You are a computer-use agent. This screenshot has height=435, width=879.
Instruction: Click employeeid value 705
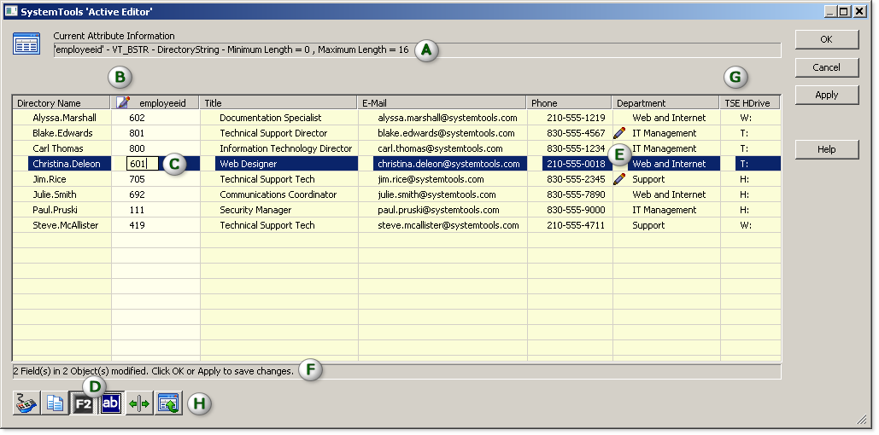[137, 179]
